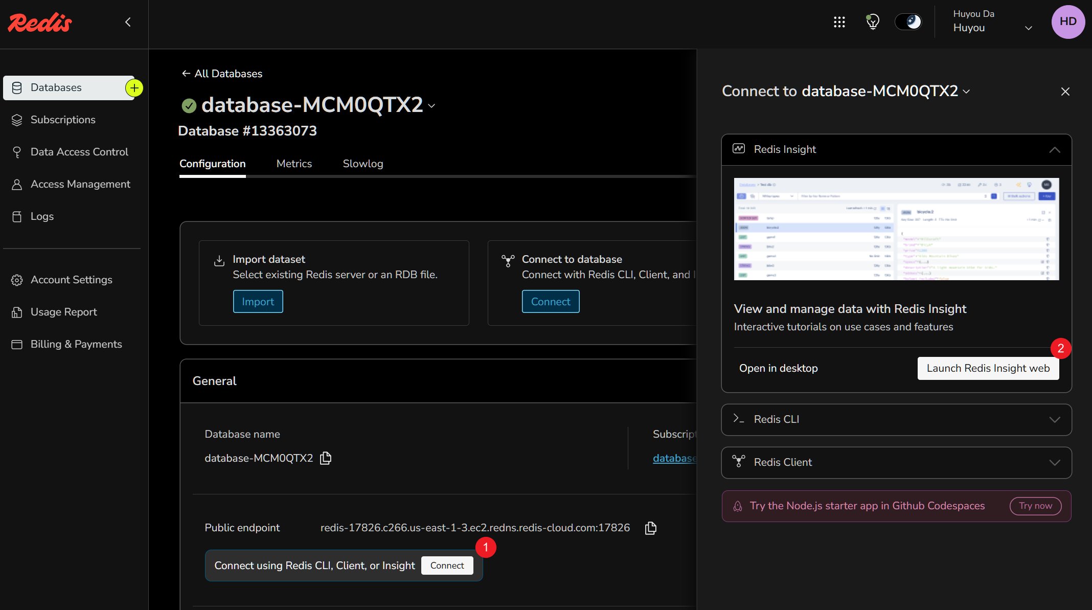
Task: Collapse the sidebar with the arrow
Action: [x=128, y=22]
